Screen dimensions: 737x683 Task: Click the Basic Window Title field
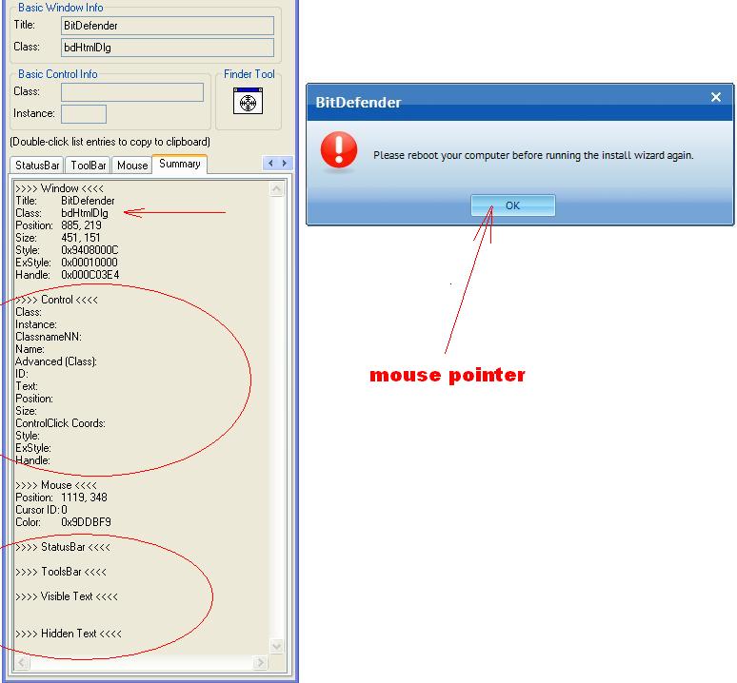pos(168,26)
